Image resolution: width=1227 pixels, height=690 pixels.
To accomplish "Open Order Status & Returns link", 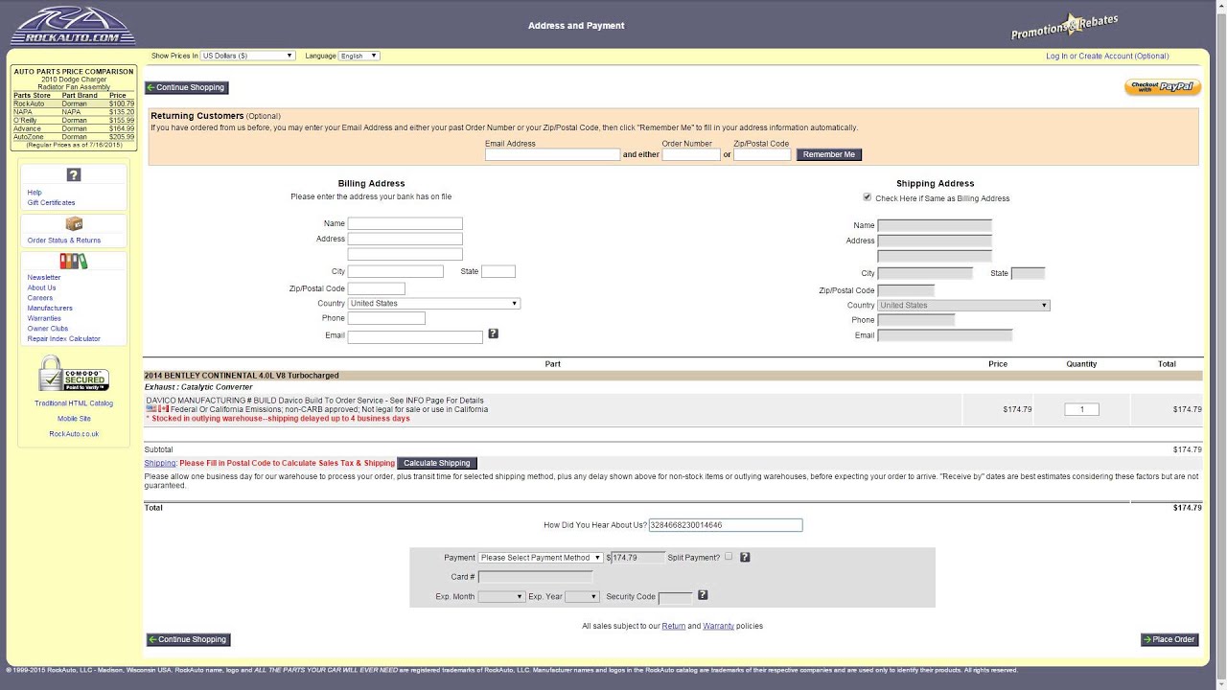I will point(64,241).
